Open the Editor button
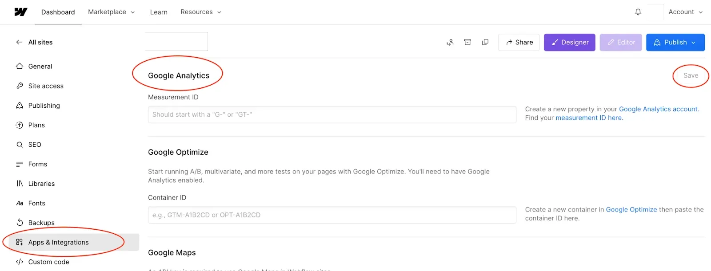 pyautogui.click(x=621, y=42)
